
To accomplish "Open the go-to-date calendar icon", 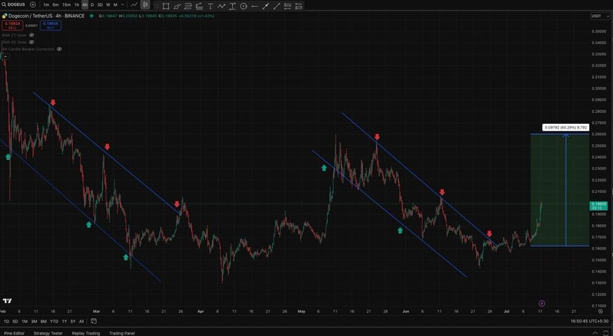I will coord(93,321).
